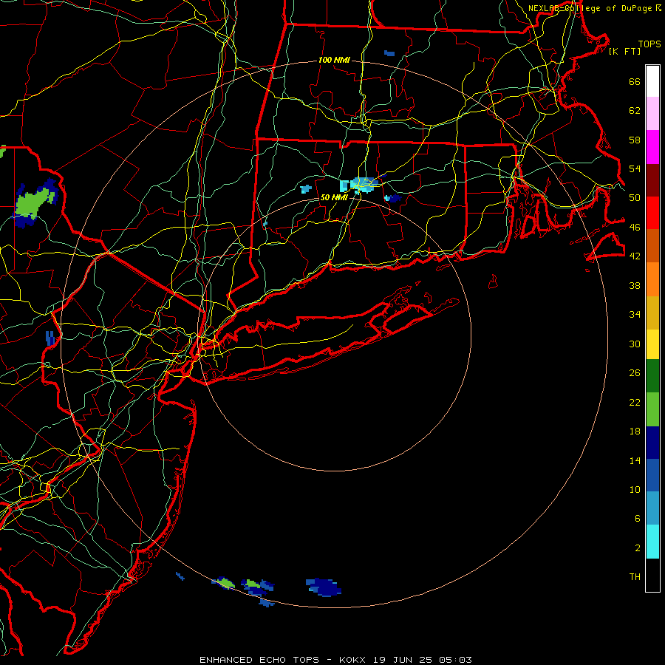Click the legend label 22

click(x=635, y=402)
